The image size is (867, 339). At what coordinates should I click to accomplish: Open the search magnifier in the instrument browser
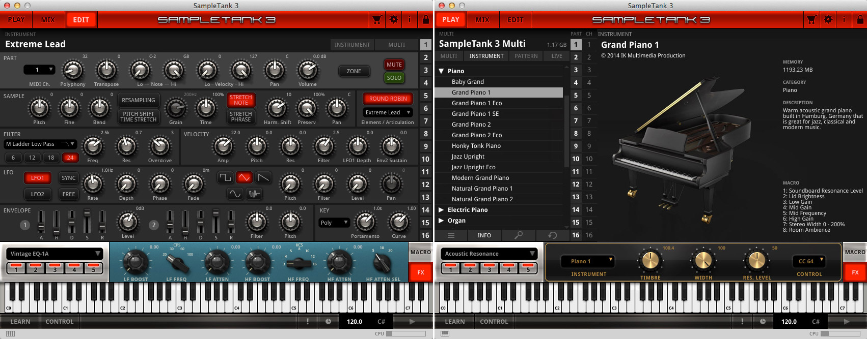(519, 235)
